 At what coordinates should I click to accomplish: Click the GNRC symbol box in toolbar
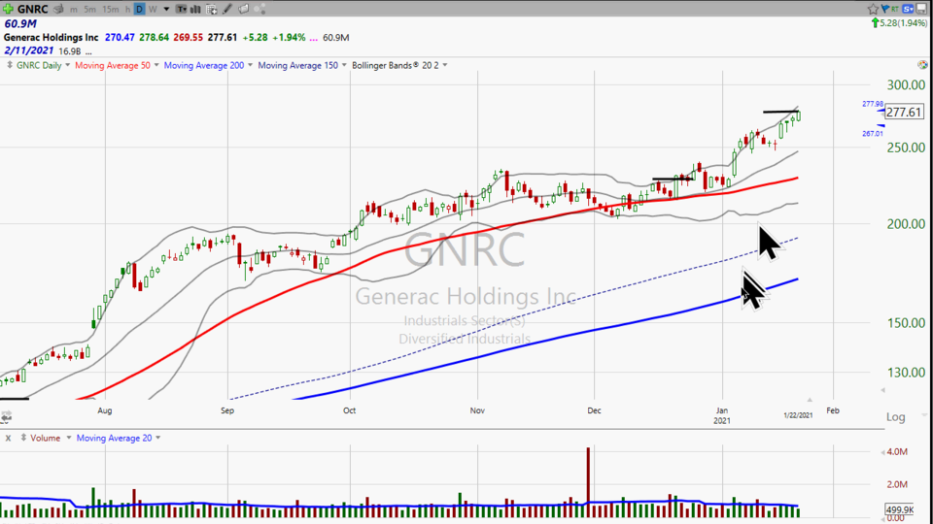point(33,9)
